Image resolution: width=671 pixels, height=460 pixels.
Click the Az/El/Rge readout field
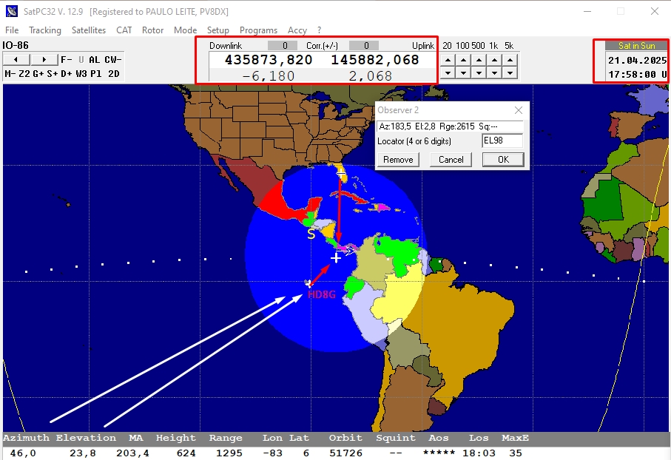pyautogui.click(x=451, y=126)
